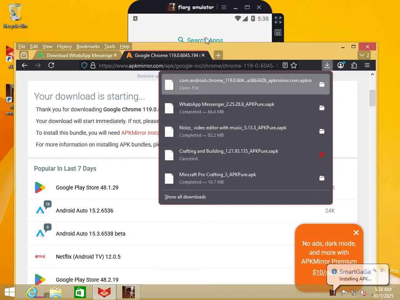Open Internet Explorer from taskbar
Image resolution: width=400 pixels, height=300 pixels.
[x=32, y=292]
